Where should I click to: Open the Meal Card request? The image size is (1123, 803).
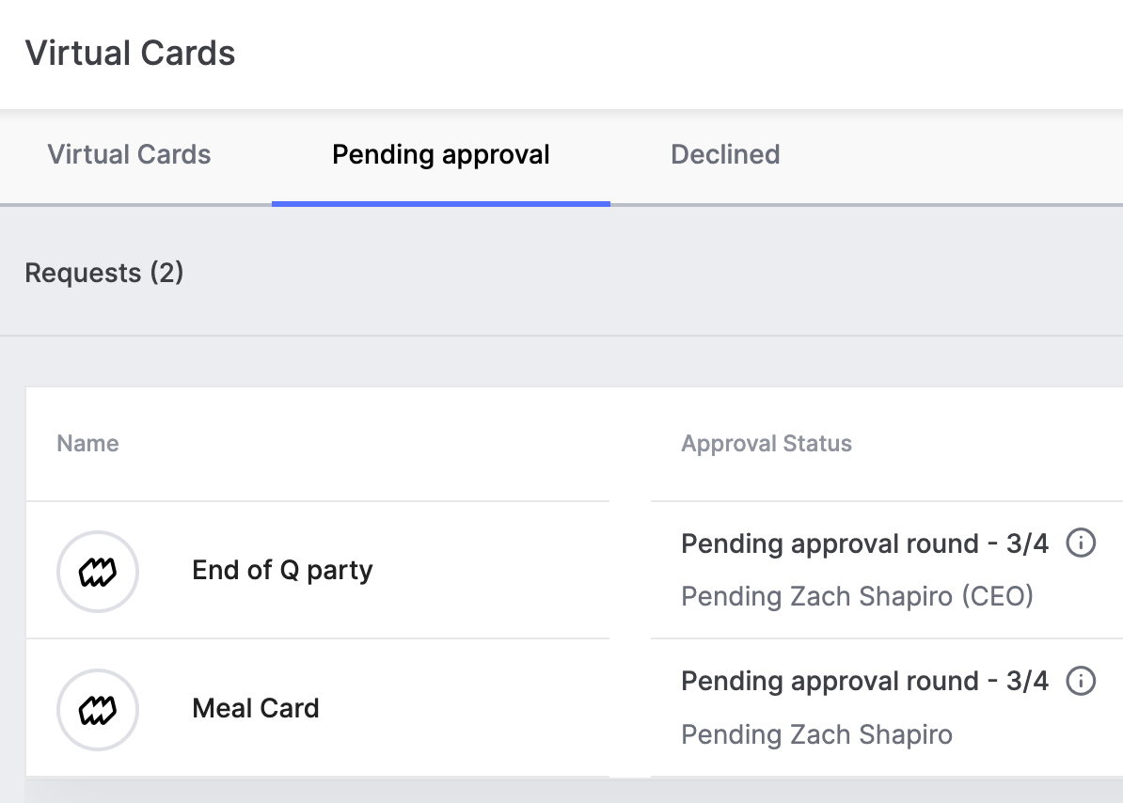tap(256, 708)
